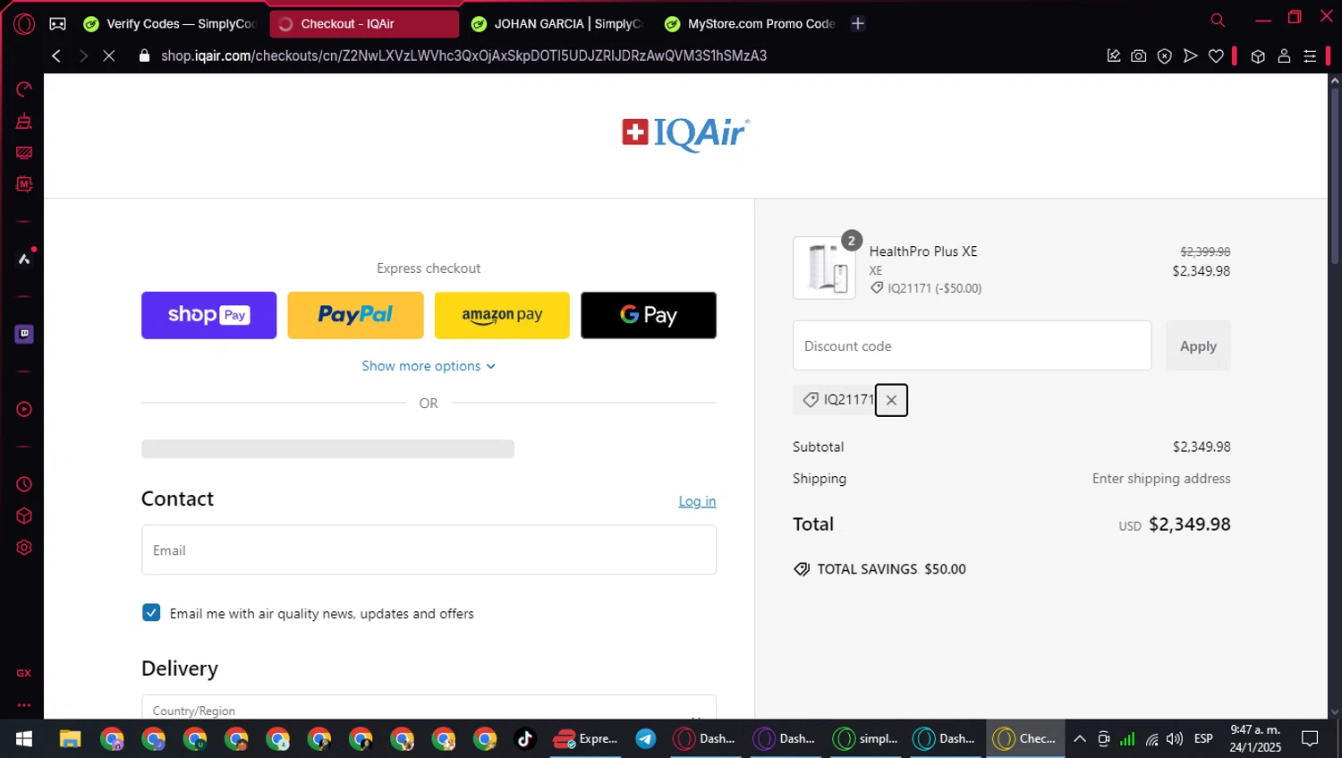Open the Aria AI icon in sidebar
1342x758 pixels.
pos(24,259)
